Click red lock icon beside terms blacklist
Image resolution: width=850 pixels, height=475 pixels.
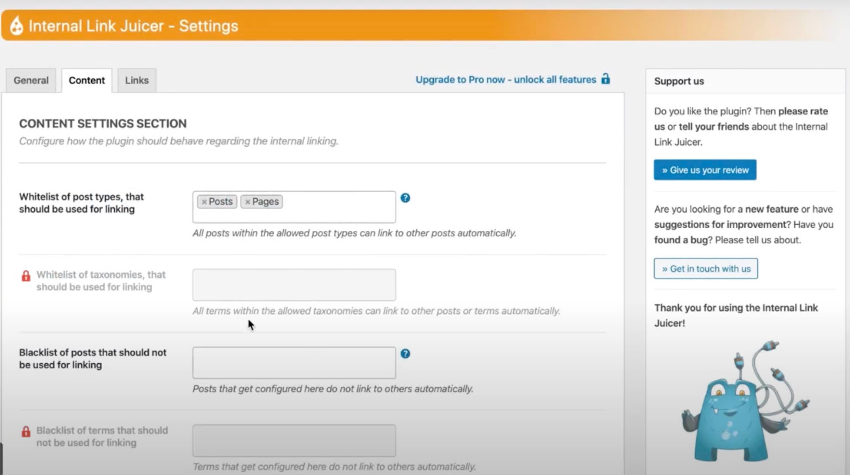click(26, 431)
